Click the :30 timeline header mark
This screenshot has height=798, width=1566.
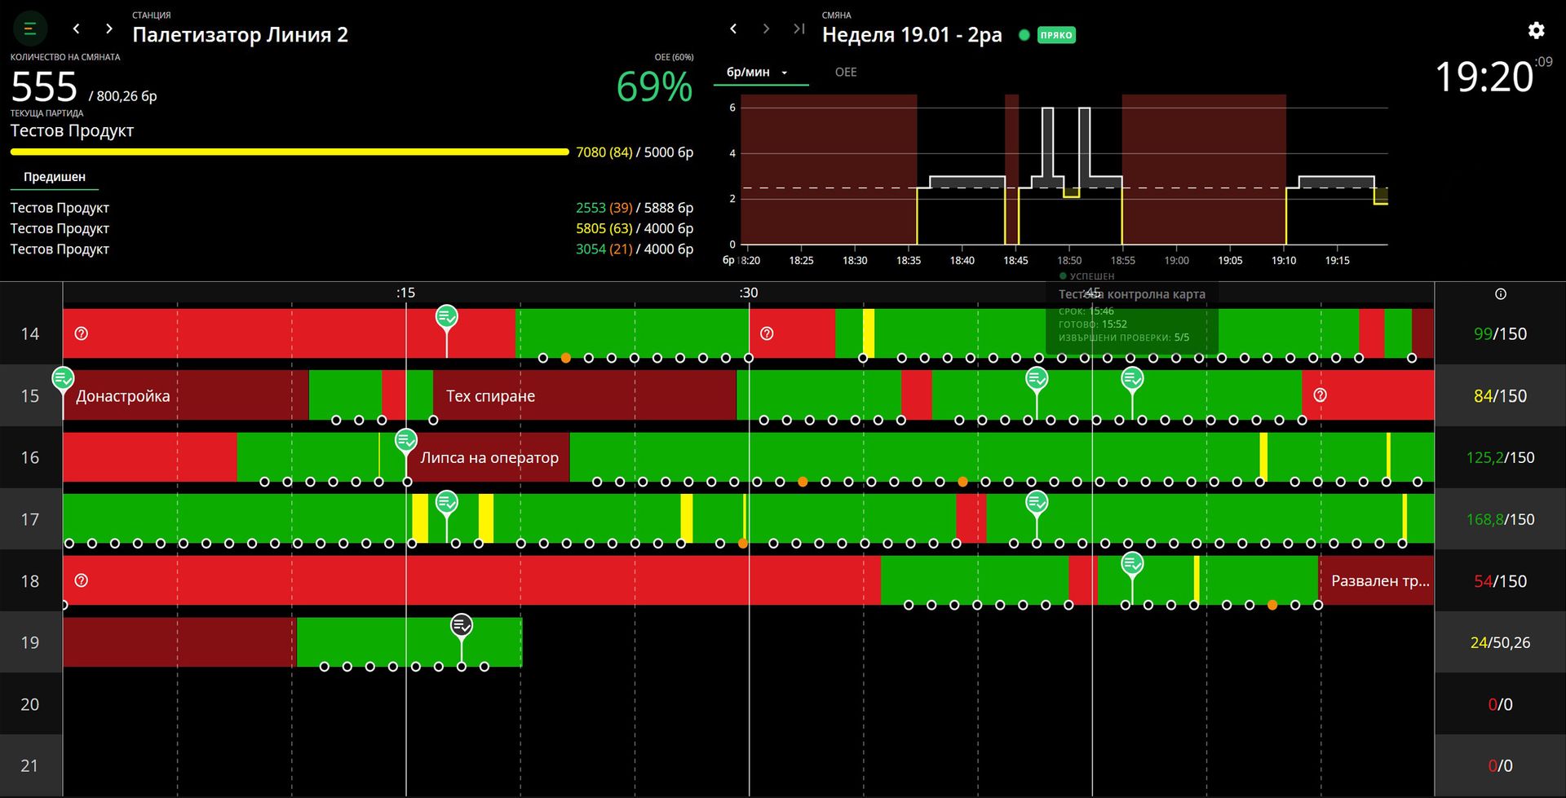pos(748,293)
